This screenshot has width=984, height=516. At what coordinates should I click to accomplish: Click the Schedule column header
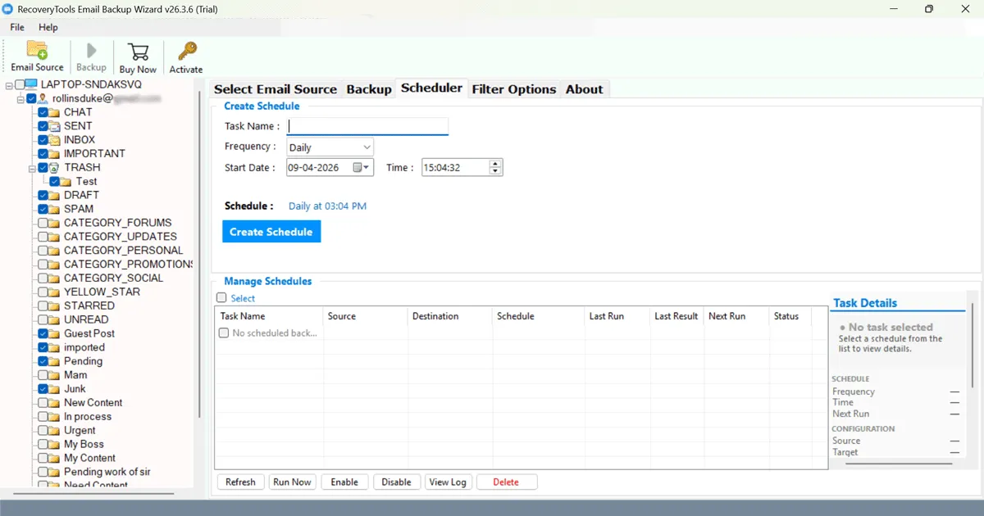538,316
